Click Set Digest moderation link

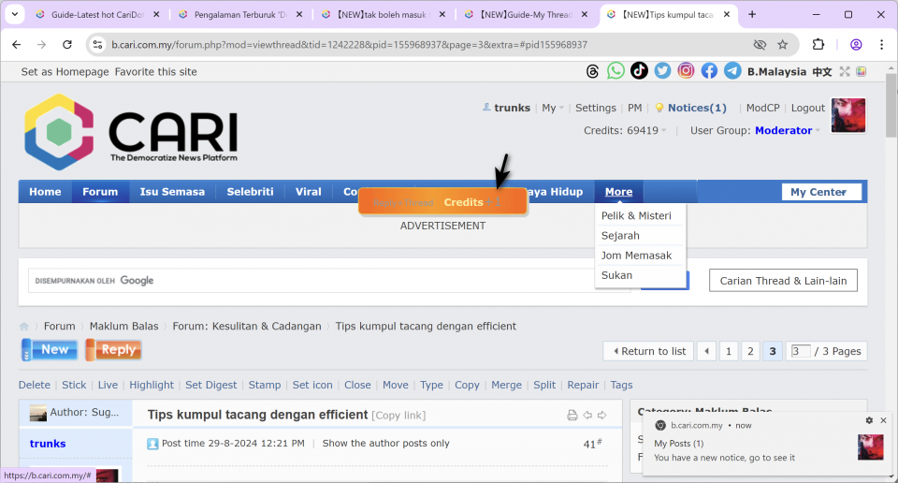(210, 385)
